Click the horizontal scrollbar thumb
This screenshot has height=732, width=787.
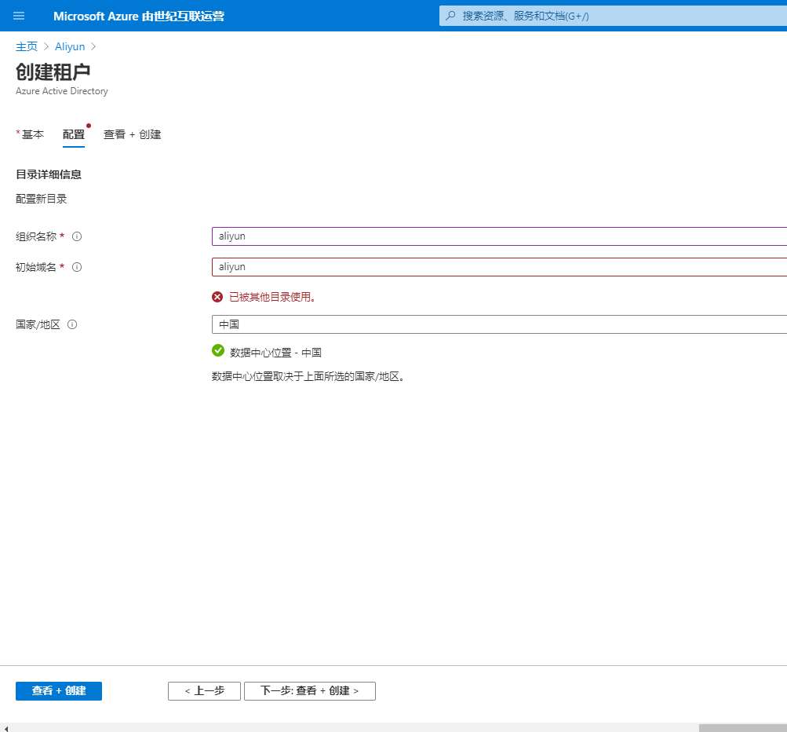point(742,727)
